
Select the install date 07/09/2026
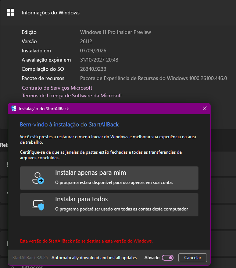(93, 51)
